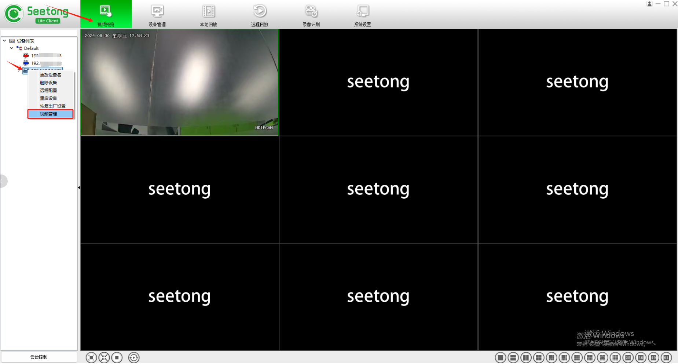Select the bottom-left seetong video window

(180, 297)
